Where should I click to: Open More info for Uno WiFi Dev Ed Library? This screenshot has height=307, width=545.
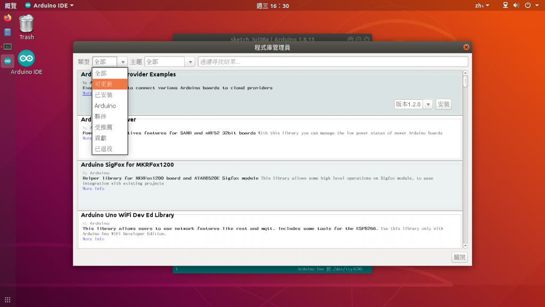(93, 239)
